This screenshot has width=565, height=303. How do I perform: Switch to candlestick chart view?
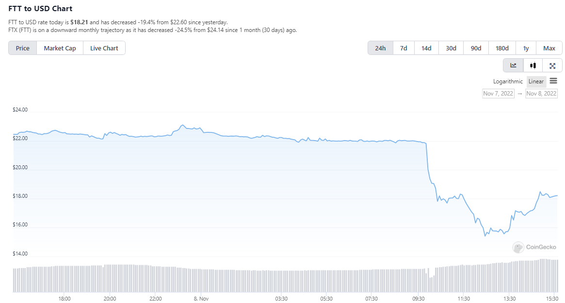[x=533, y=65]
